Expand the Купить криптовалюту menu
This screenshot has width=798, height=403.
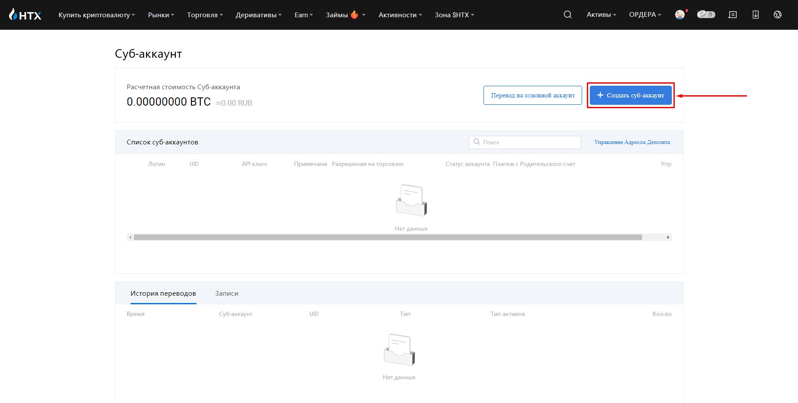click(x=97, y=15)
